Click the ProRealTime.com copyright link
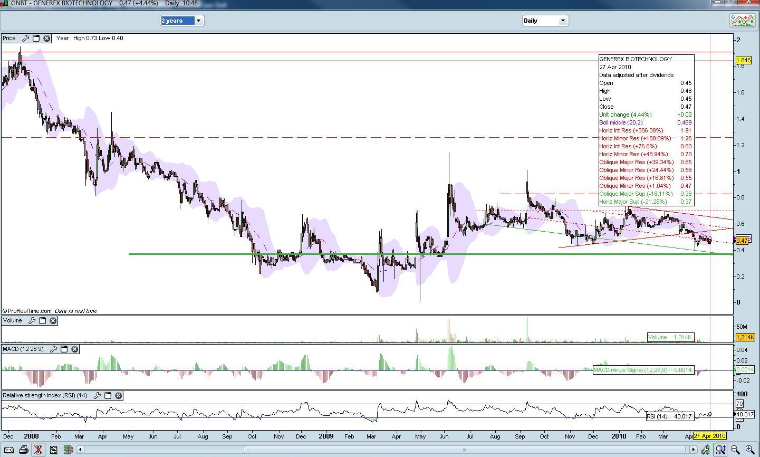This screenshot has height=457, width=760. [27, 311]
